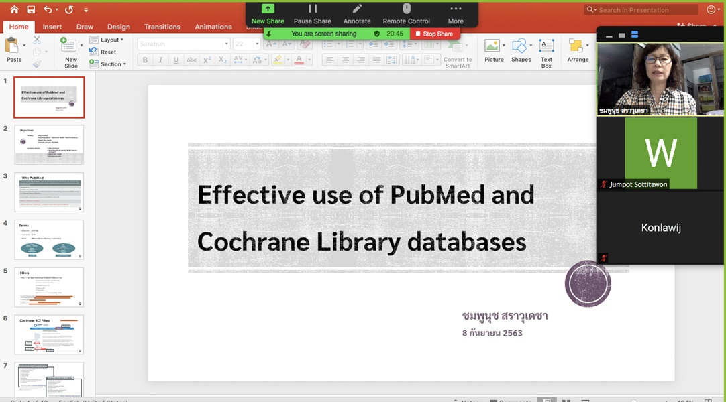Click the Undo arrow icon

(x=48, y=9)
